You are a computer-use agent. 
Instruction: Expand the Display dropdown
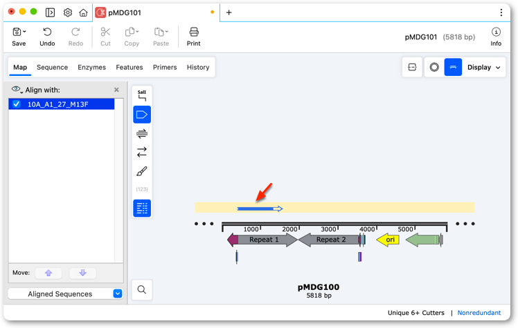(483, 67)
